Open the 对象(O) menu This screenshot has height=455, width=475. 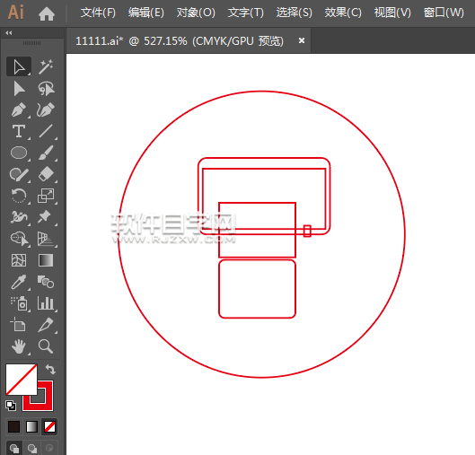coord(196,13)
